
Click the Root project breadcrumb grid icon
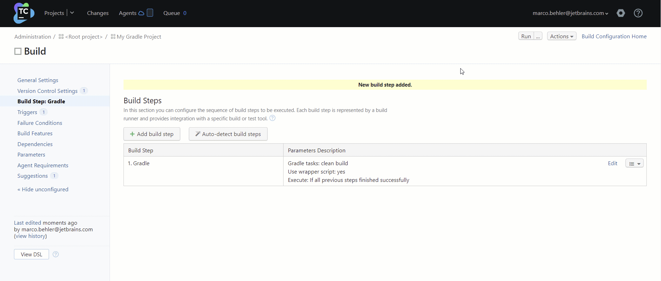pyautogui.click(x=61, y=37)
